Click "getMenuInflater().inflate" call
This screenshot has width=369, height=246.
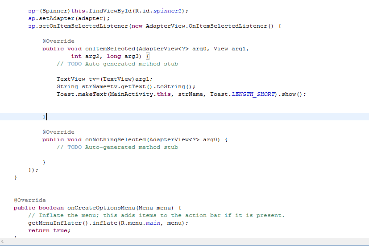coord(73,223)
